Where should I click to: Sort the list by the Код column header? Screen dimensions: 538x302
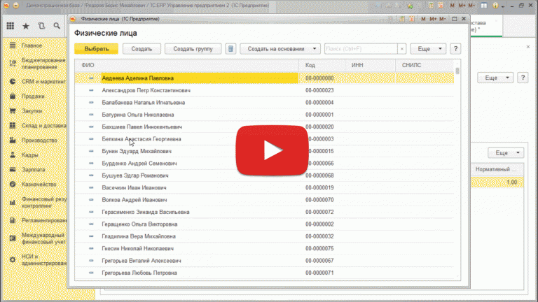point(322,65)
